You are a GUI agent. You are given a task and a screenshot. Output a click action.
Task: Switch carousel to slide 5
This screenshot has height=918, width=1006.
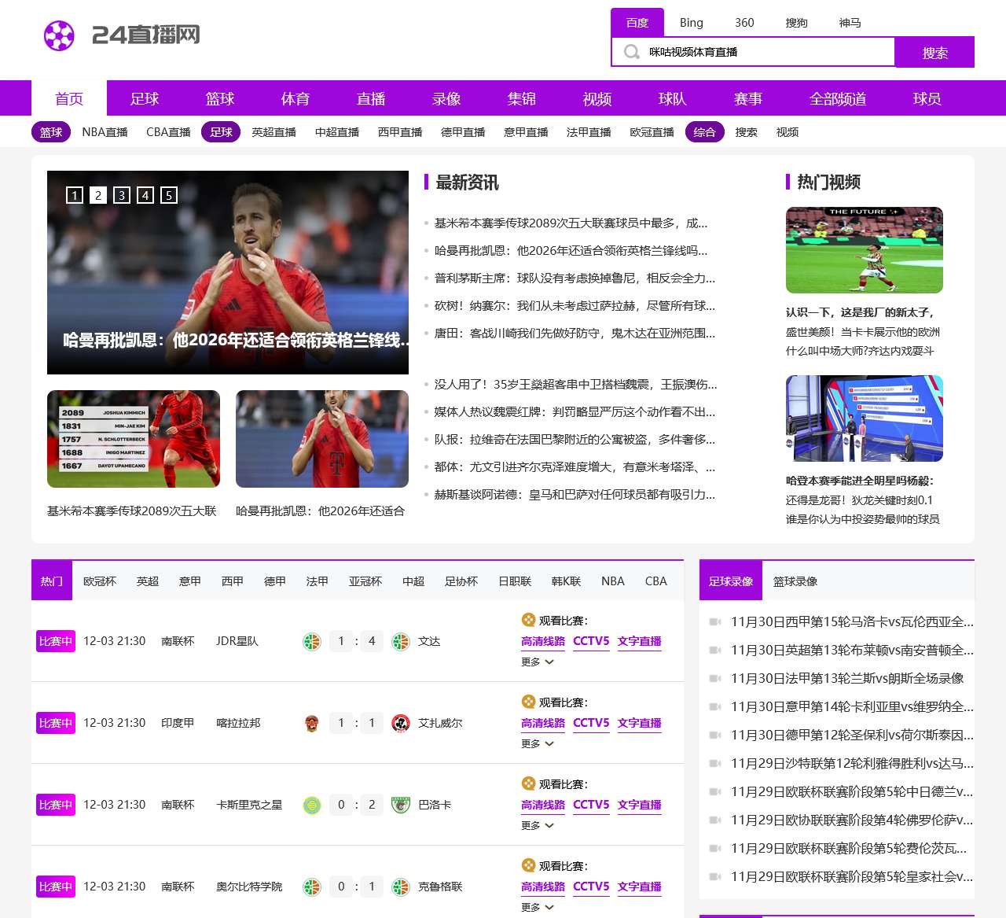[x=169, y=195]
